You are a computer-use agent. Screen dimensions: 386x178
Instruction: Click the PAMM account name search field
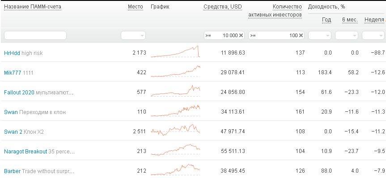pos(35,35)
